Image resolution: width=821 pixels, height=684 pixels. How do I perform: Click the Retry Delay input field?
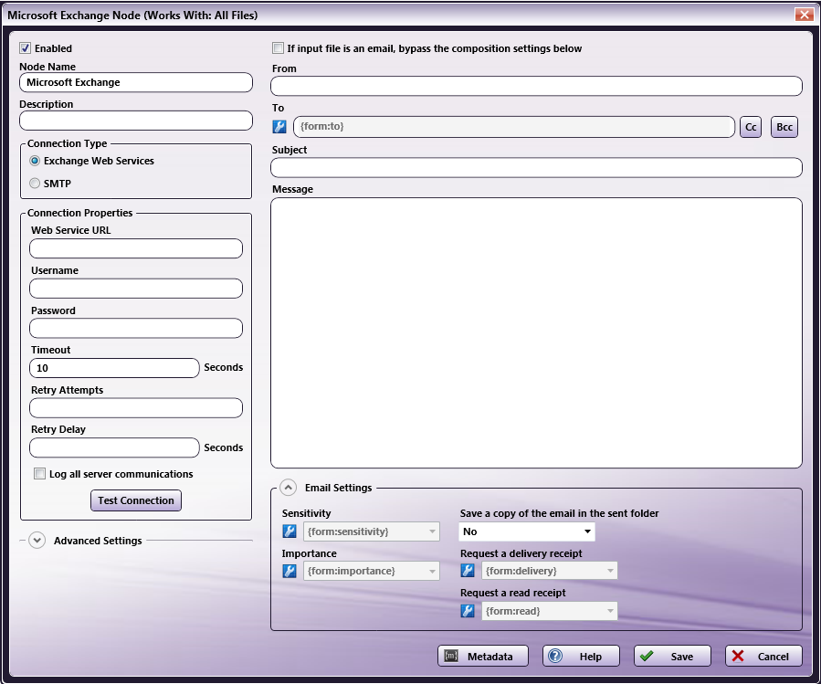[x=114, y=447]
